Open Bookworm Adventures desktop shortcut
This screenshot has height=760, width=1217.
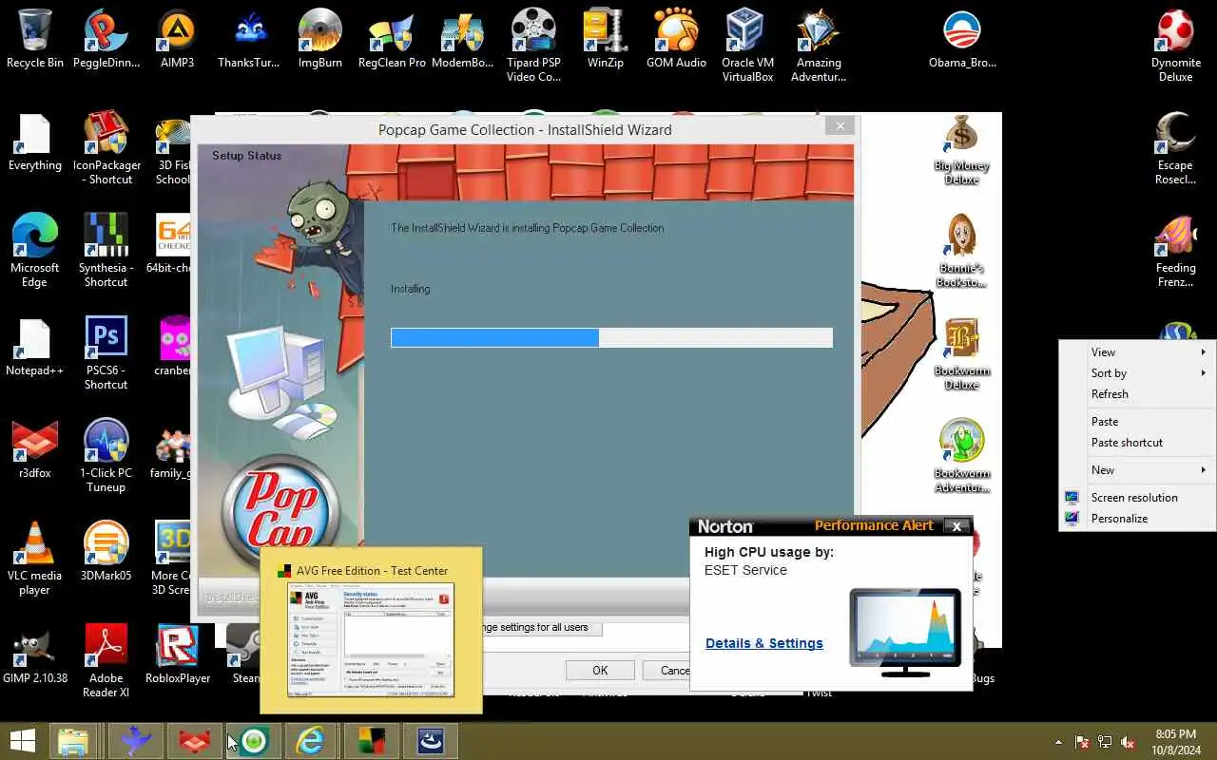[x=961, y=457]
